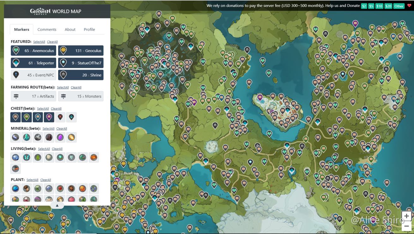Viewport: 414px width, 234px height.
Task: Select the white flower Plant icon
Action: pyautogui.click(x=38, y=189)
